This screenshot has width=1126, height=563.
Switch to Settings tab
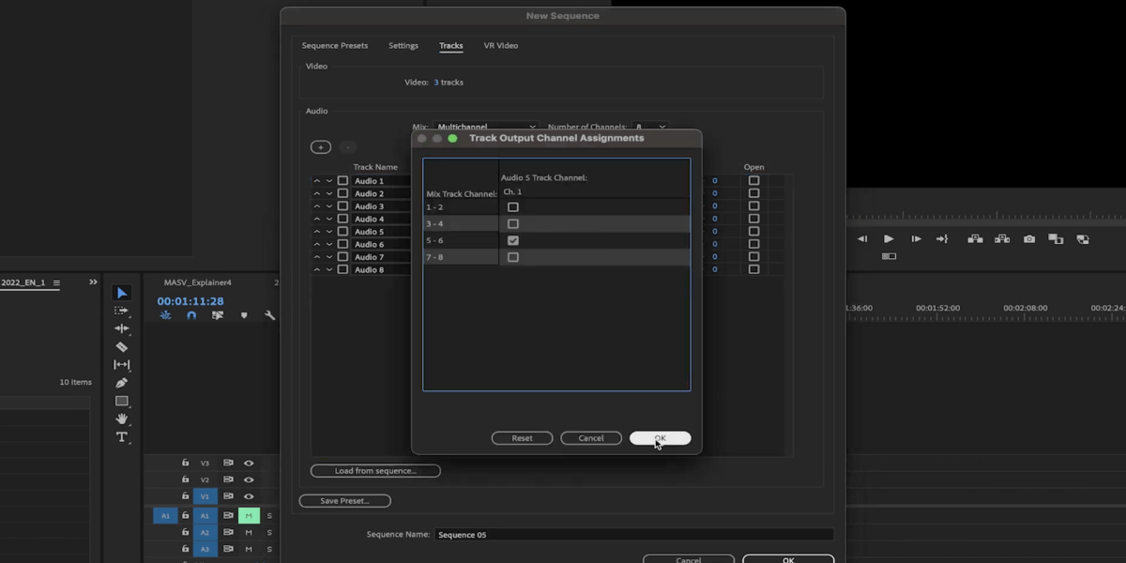tap(403, 45)
